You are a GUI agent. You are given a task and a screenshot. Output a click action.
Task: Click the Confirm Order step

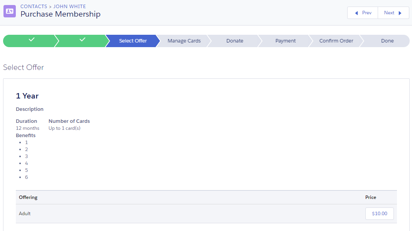click(x=335, y=40)
